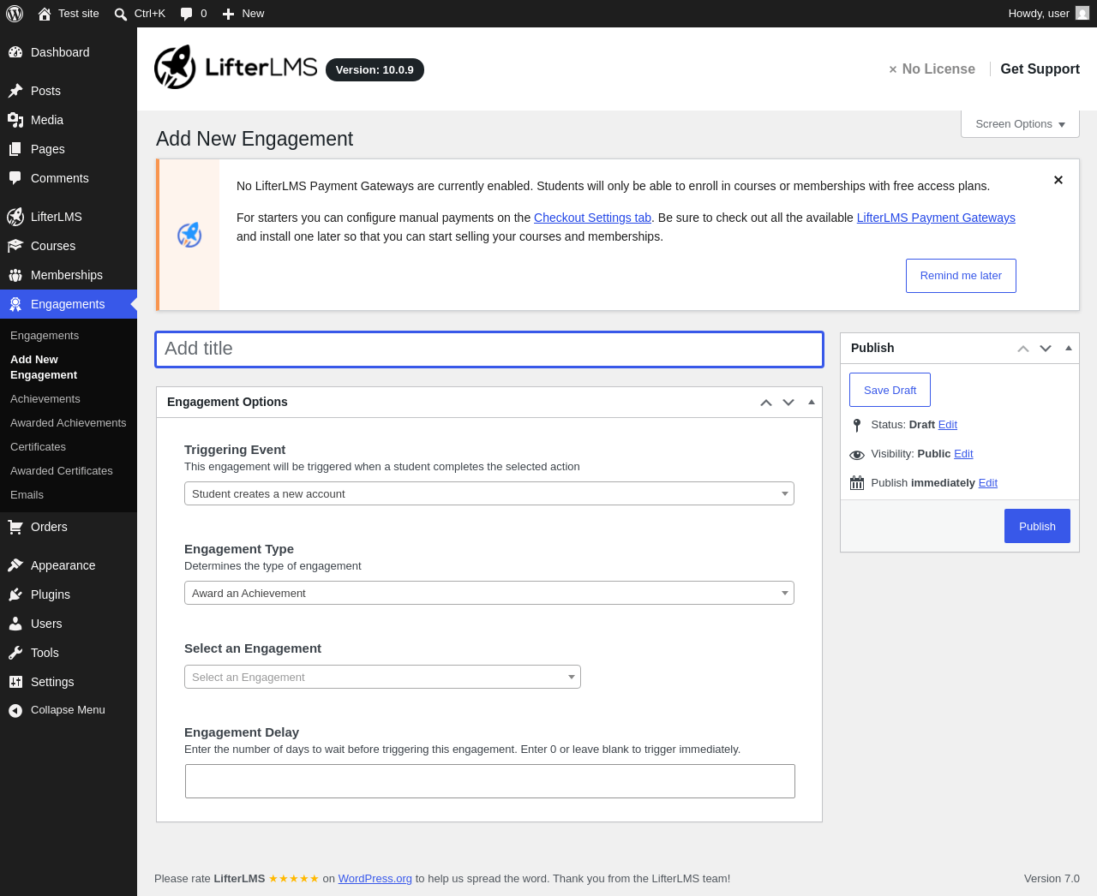
Task: Click the Memberships group icon
Action: [15, 275]
